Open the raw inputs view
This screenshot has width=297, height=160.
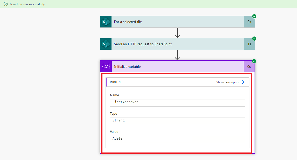pyautogui.click(x=227, y=82)
